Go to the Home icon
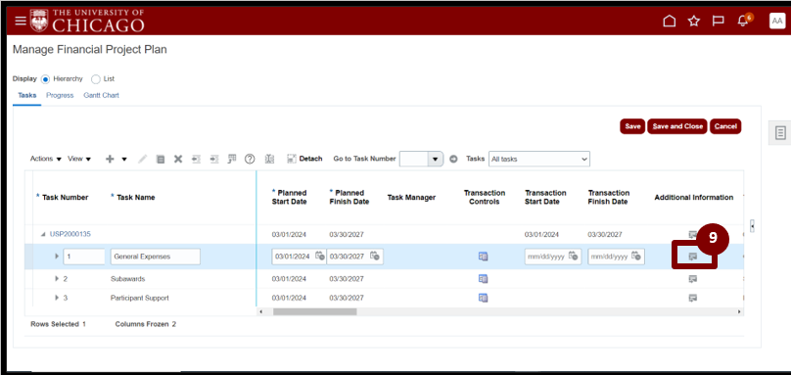 pos(669,21)
